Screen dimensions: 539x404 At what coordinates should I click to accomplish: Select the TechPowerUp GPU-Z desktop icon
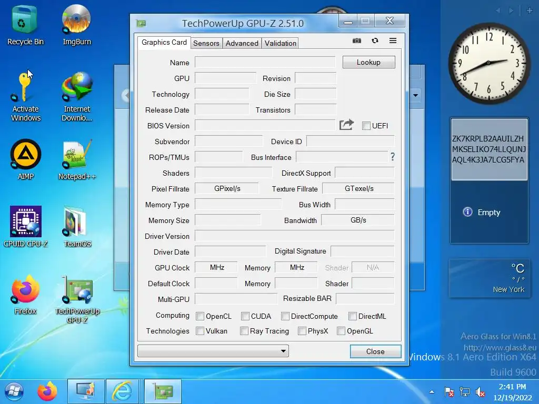click(x=77, y=299)
